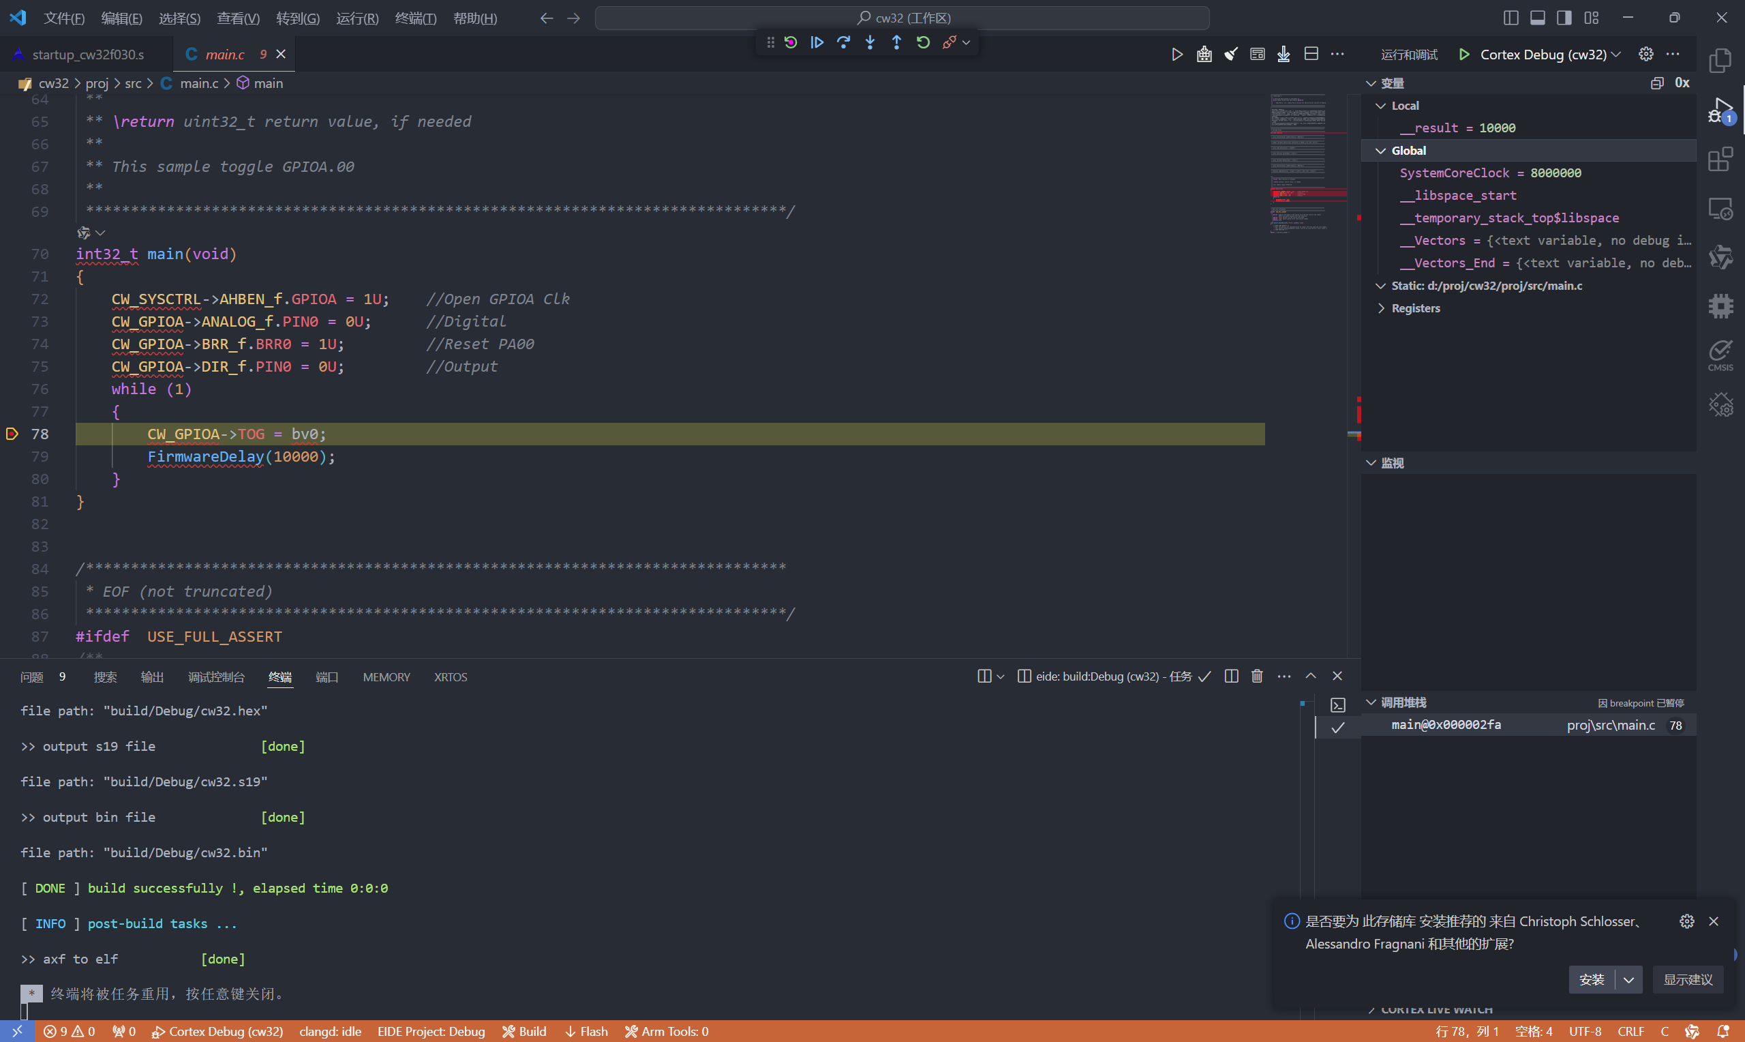
Task: Click the Run file play icon in editor toolbar
Action: click(x=1177, y=54)
